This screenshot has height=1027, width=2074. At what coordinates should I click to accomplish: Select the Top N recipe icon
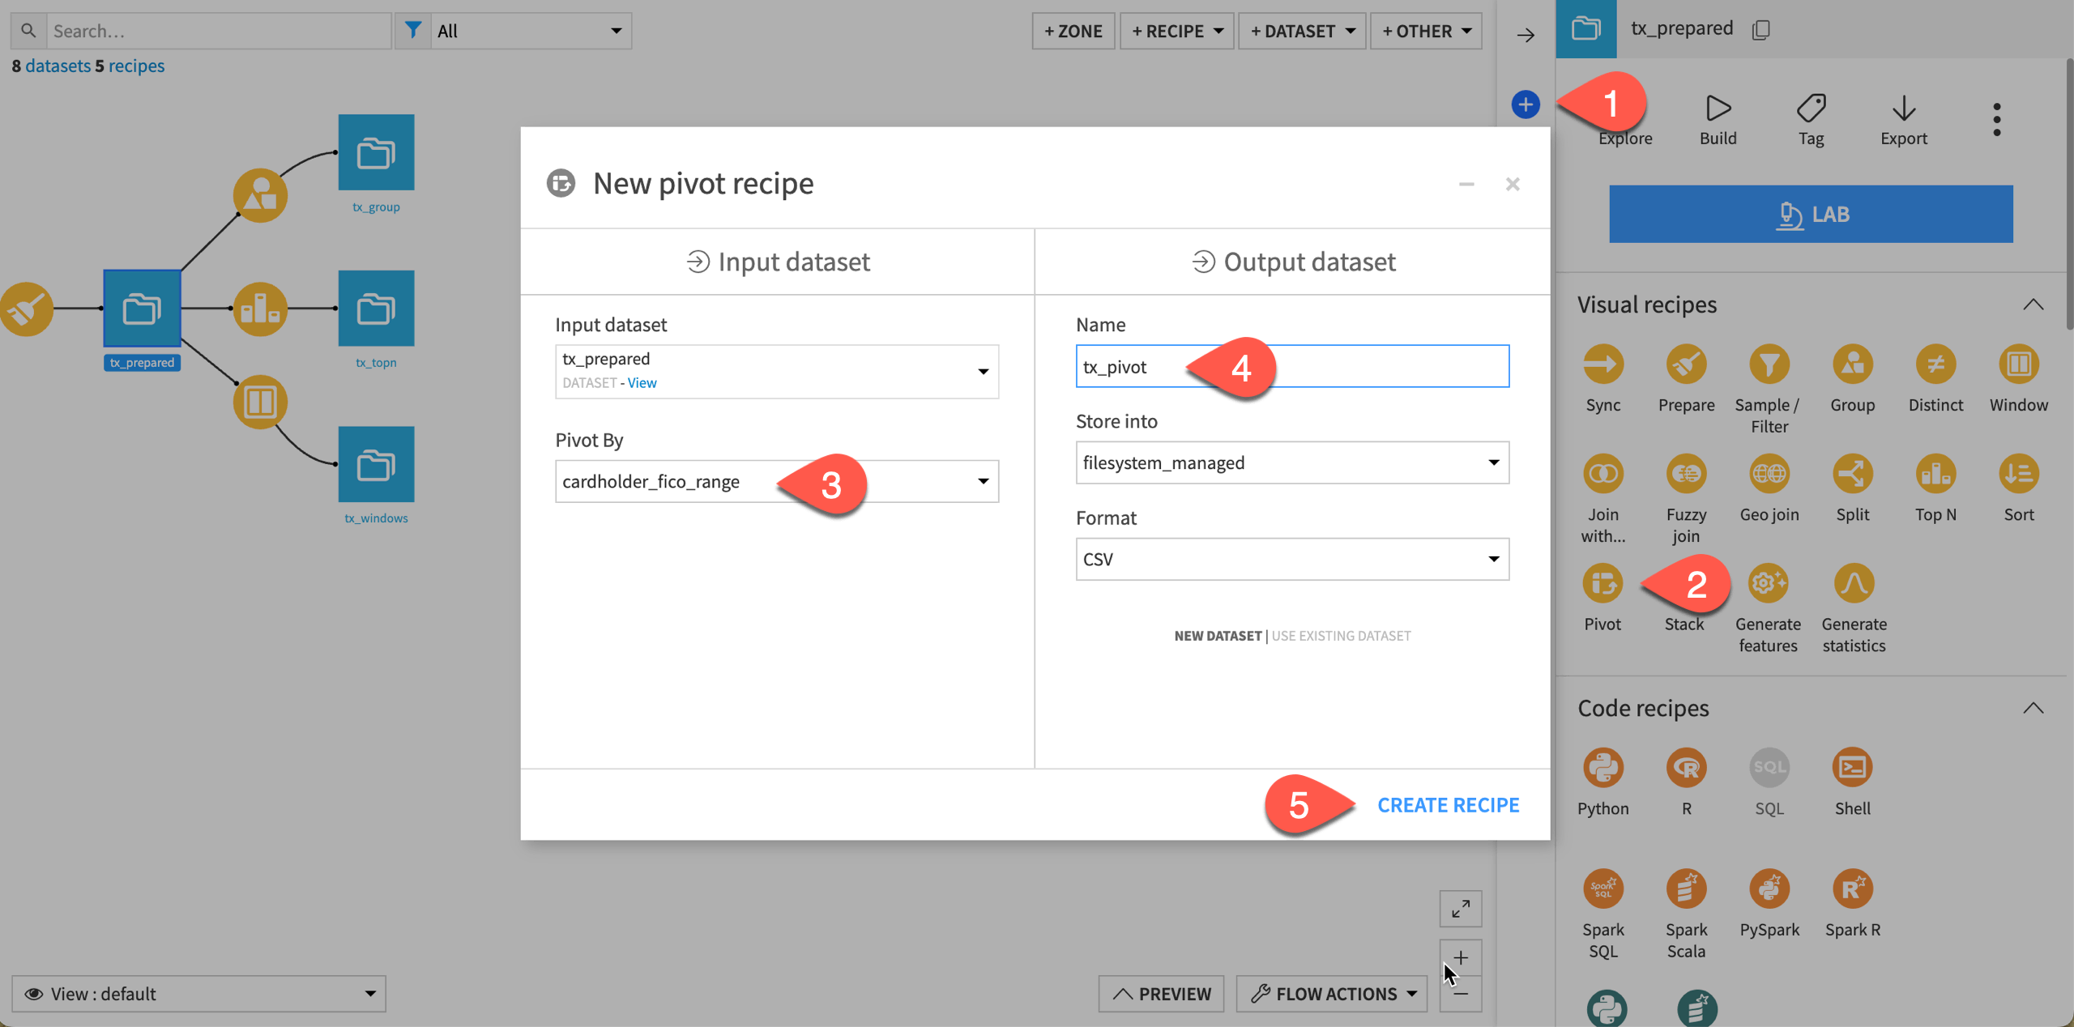coord(1936,475)
